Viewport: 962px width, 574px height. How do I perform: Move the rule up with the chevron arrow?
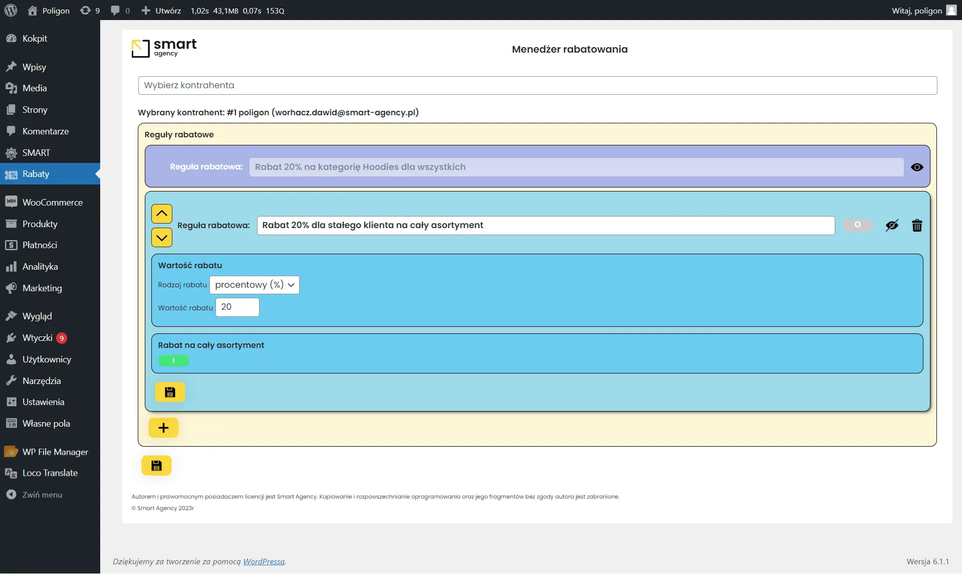pyautogui.click(x=162, y=214)
